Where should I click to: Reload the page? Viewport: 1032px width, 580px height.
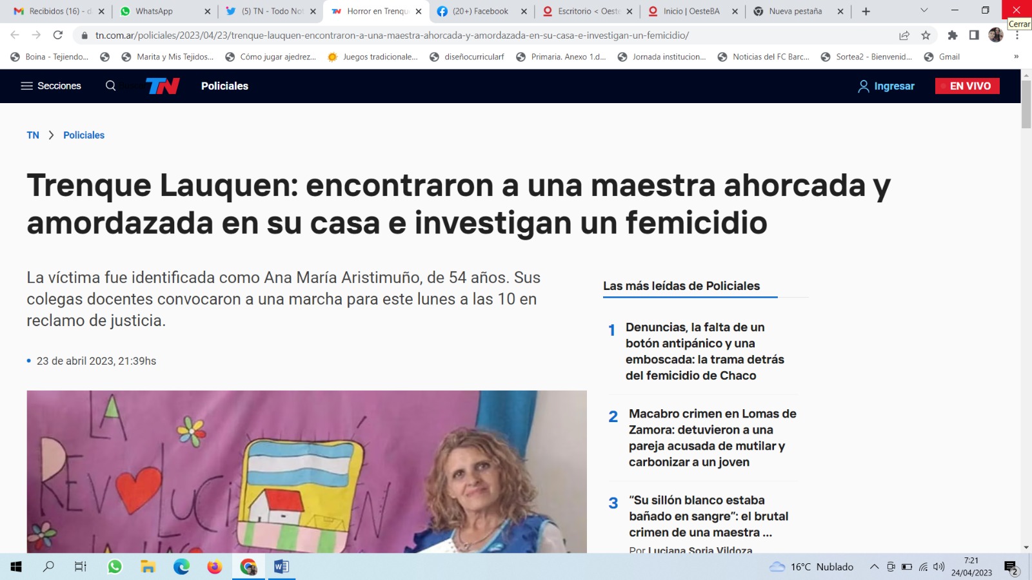coord(58,35)
